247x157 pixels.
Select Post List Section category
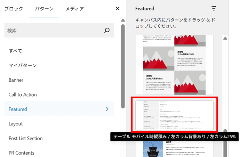pyautogui.click(x=25, y=138)
